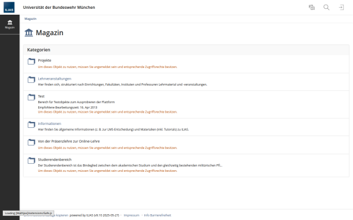Click the 'Loading MathJax' status message
This screenshot has width=353, height=220.
click(x=28, y=213)
